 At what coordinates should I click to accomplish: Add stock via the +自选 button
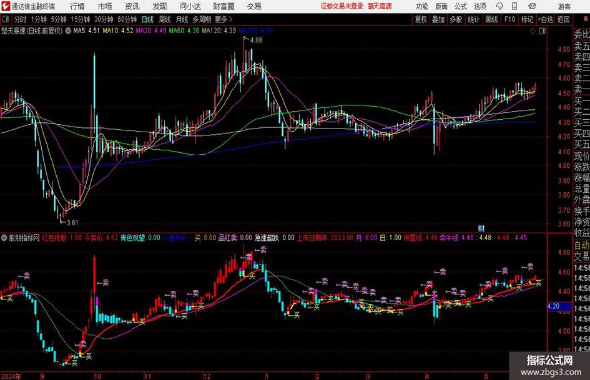(x=545, y=19)
